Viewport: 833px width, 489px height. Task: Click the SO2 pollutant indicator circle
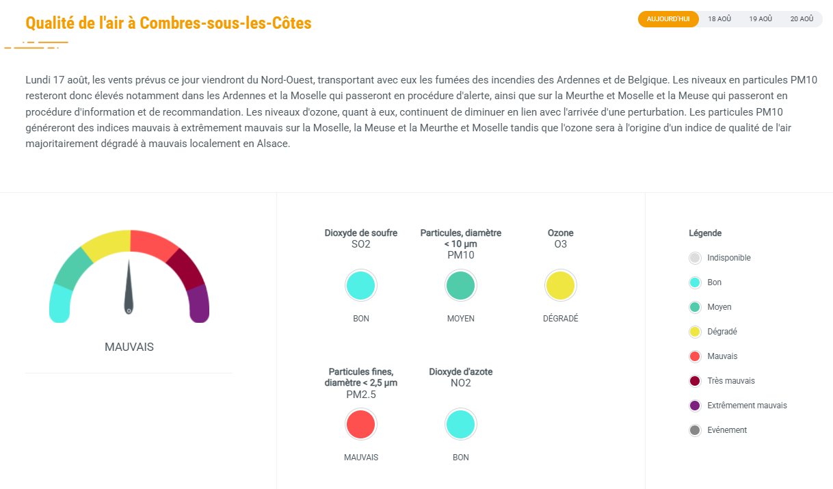[361, 285]
